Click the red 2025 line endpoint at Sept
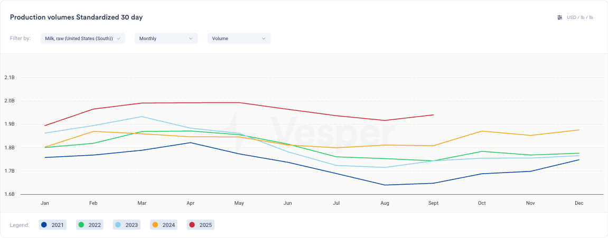 (433, 115)
